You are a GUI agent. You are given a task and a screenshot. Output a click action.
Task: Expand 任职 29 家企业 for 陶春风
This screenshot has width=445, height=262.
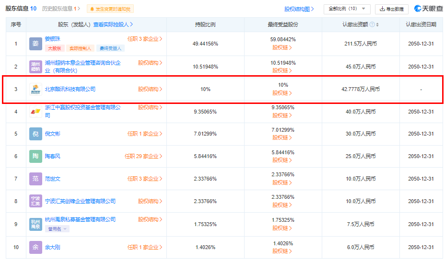143,156
